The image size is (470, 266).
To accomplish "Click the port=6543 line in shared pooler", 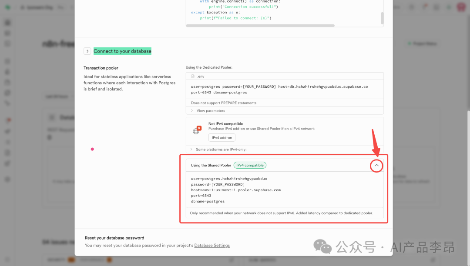I will pos(201,196).
